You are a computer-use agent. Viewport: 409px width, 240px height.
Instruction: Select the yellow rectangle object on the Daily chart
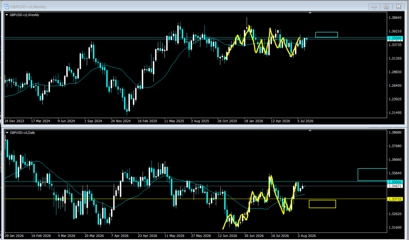click(322, 204)
